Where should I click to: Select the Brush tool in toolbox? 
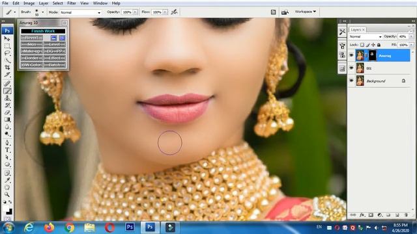click(x=7, y=91)
